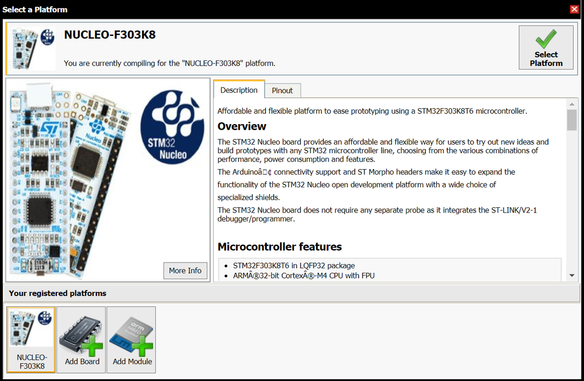Open the Pinout tab
The height and width of the screenshot is (381, 584).
coord(282,91)
